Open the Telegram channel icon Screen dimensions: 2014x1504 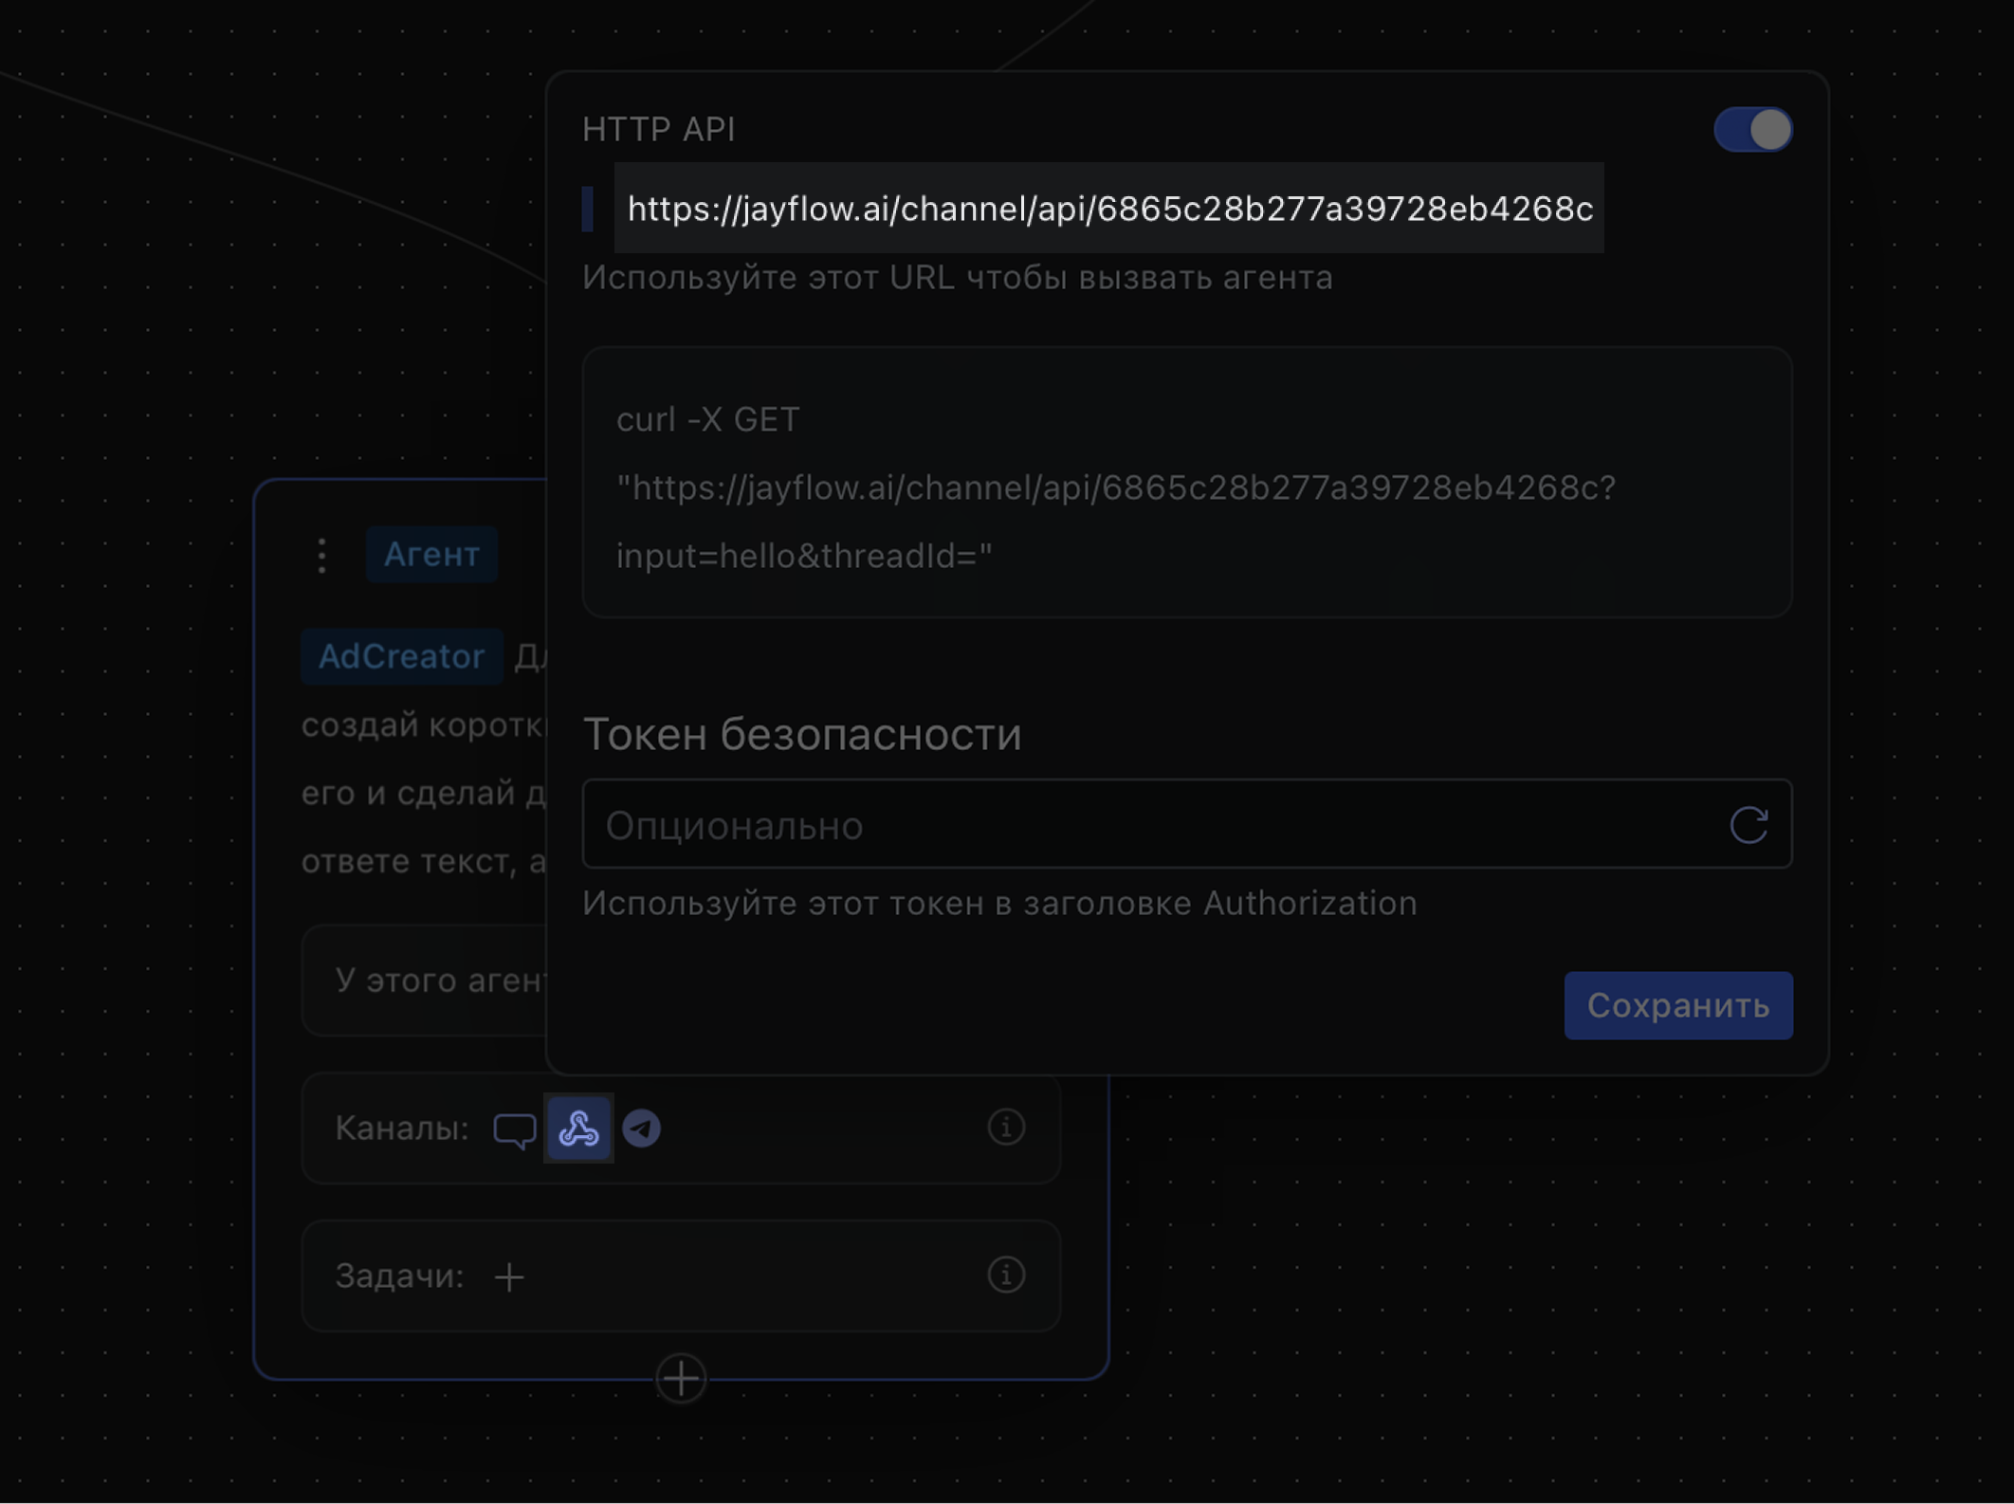point(642,1128)
